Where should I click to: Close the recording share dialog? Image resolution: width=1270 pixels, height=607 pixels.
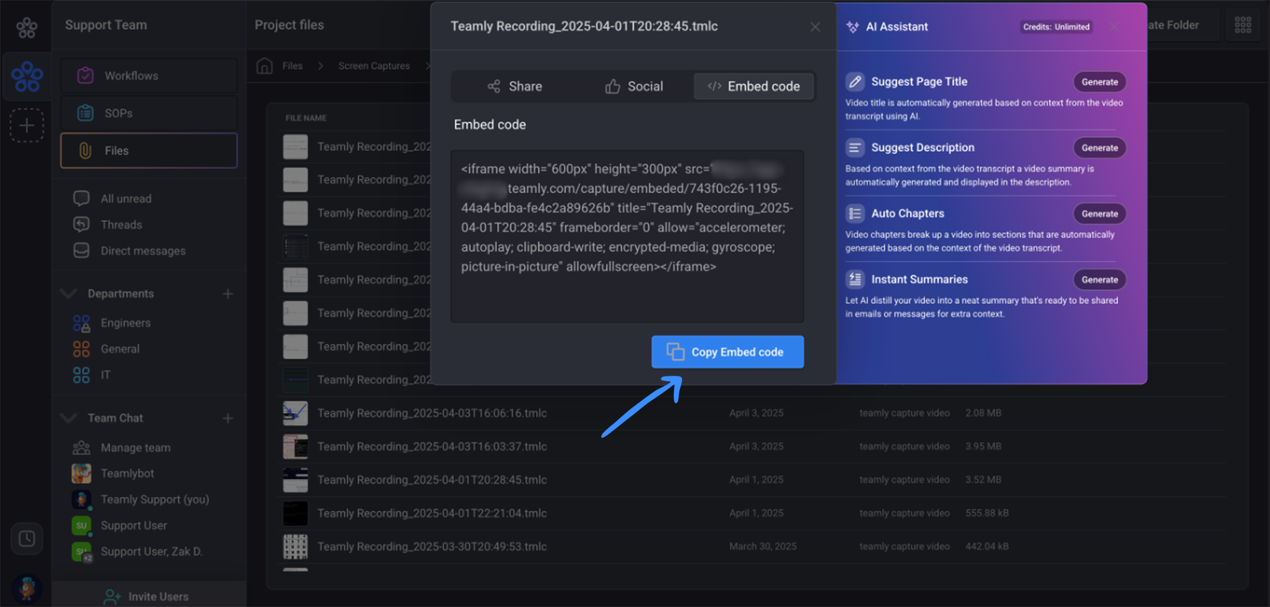point(815,27)
